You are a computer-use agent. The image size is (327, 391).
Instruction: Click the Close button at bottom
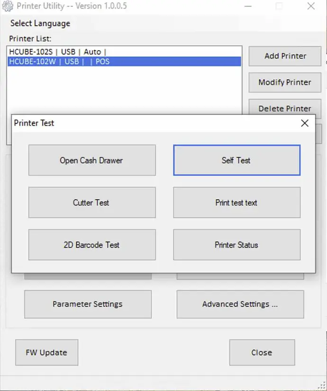click(262, 353)
